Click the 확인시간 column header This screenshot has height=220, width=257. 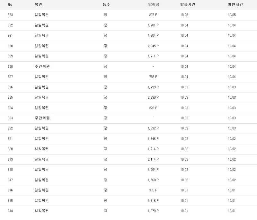click(235, 5)
